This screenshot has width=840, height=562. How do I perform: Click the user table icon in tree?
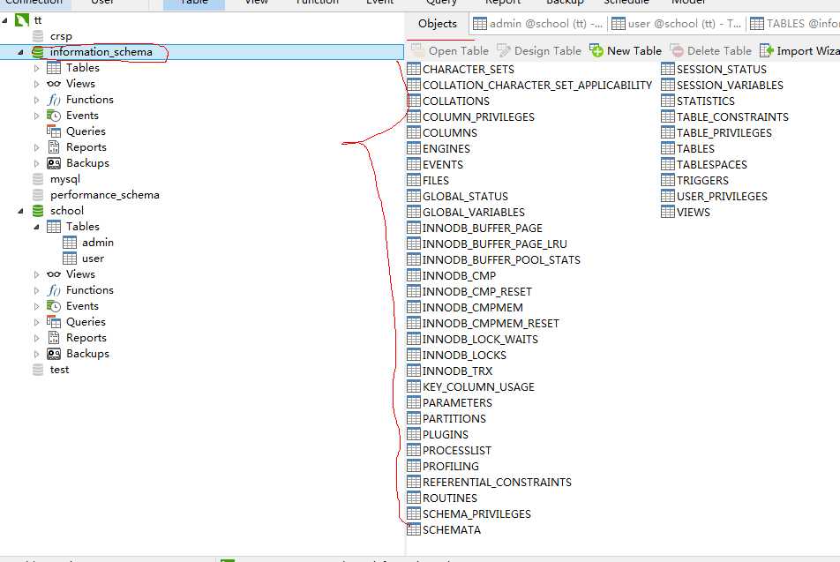pos(70,259)
